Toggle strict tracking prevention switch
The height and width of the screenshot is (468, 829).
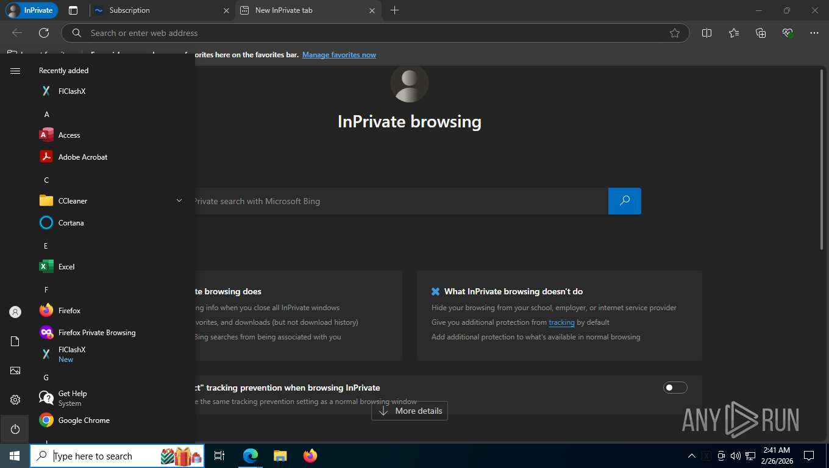coord(675,388)
